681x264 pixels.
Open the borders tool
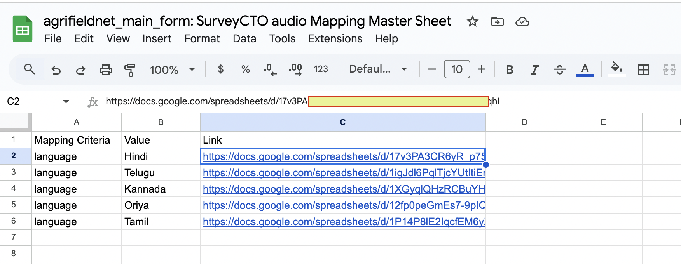tap(643, 70)
